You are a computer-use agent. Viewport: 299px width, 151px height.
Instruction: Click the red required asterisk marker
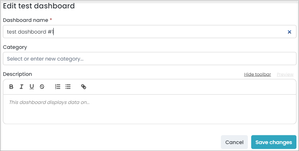(x=51, y=19)
